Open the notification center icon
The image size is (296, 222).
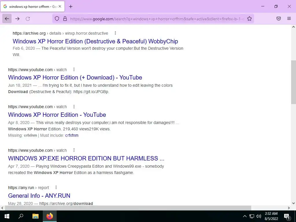(287, 216)
